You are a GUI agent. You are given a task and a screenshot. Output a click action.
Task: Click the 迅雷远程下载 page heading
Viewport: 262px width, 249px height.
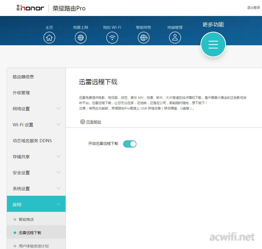98,82
